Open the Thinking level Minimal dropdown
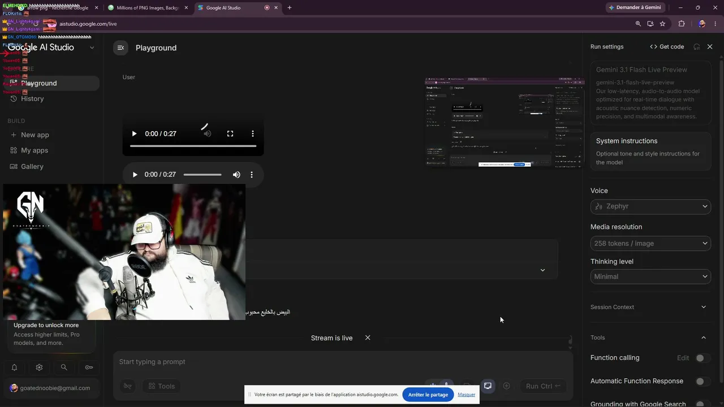This screenshot has width=724, height=407. [x=650, y=276]
